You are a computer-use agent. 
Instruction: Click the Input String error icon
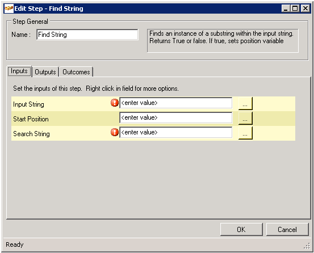(115, 103)
